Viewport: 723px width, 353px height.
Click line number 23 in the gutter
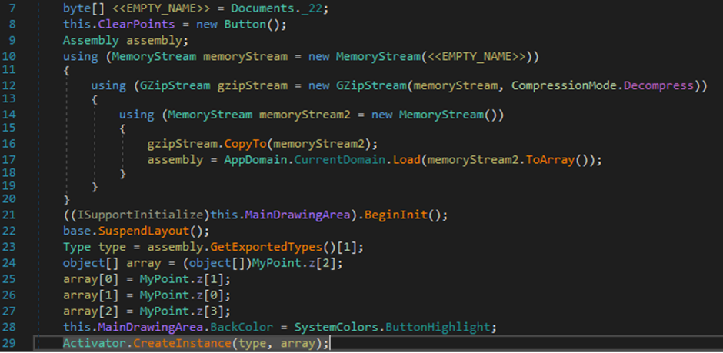click(9, 248)
